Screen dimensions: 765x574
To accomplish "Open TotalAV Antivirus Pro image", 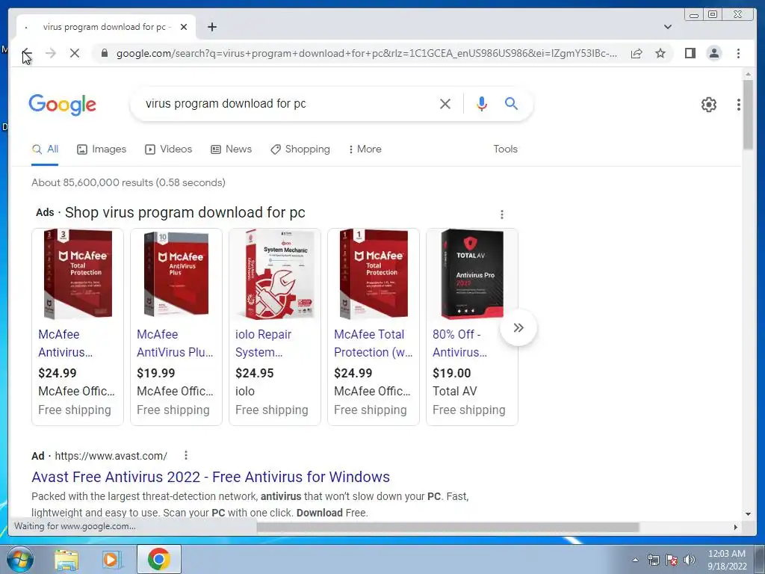I will coord(472,274).
